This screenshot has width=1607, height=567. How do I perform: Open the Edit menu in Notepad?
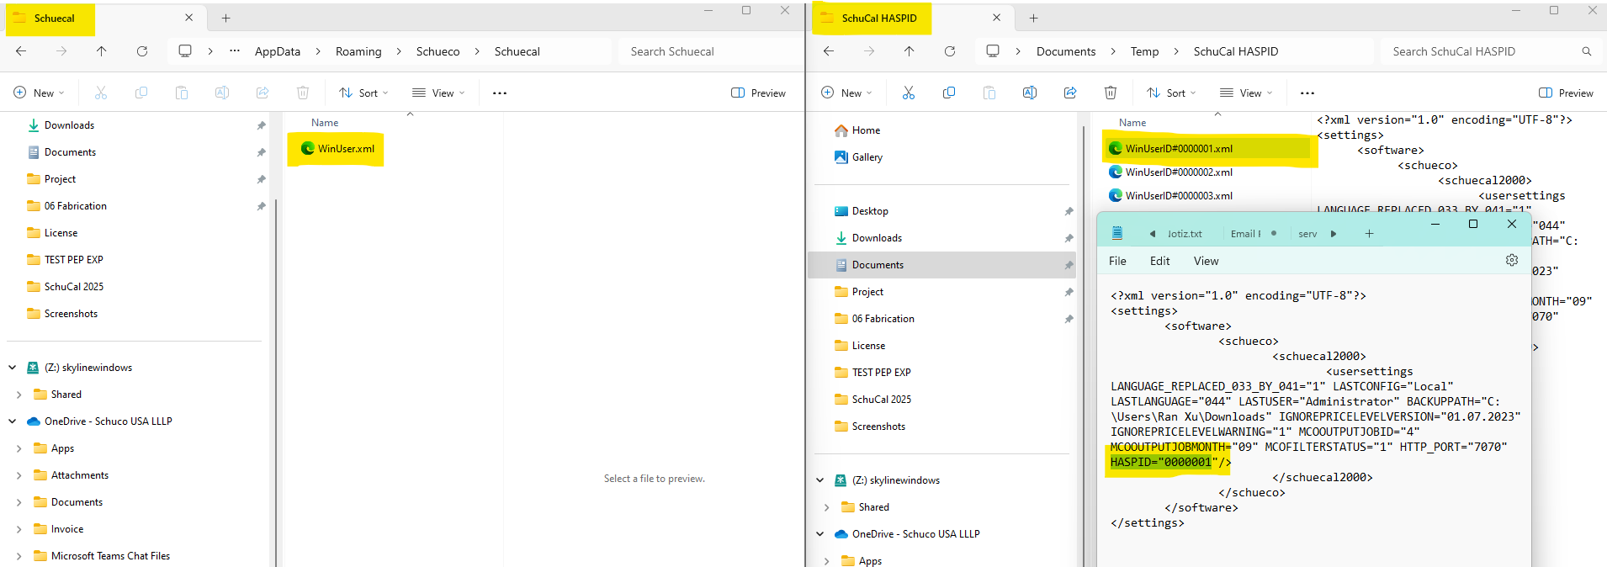pos(1159,261)
